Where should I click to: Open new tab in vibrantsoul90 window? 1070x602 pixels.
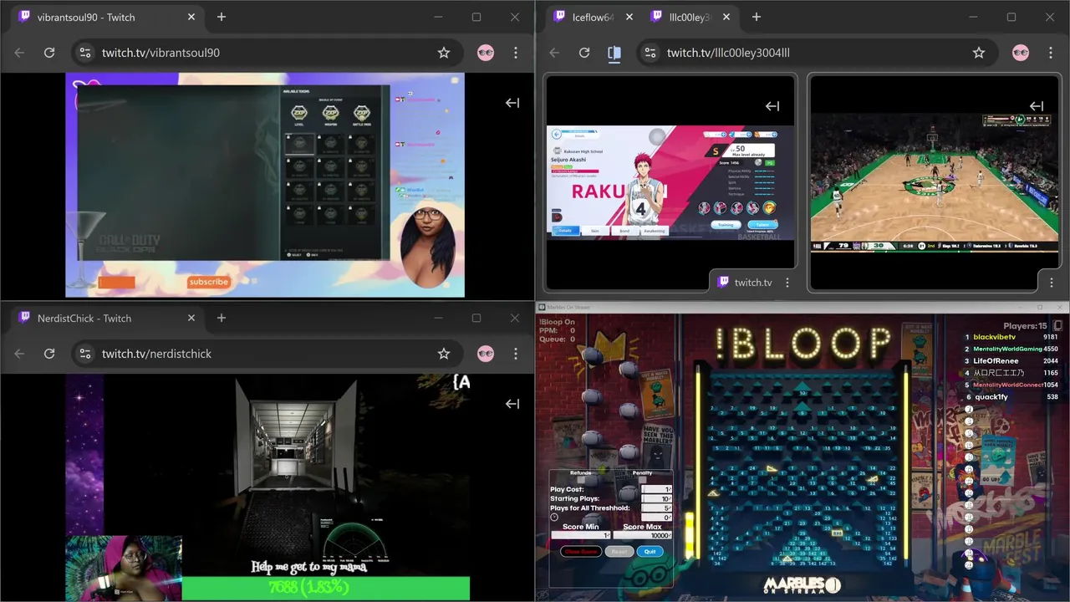point(222,17)
